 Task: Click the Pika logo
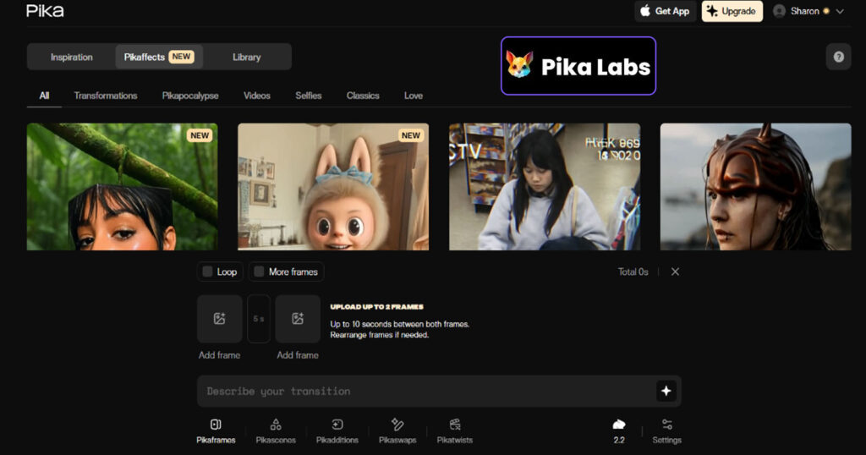[45, 11]
